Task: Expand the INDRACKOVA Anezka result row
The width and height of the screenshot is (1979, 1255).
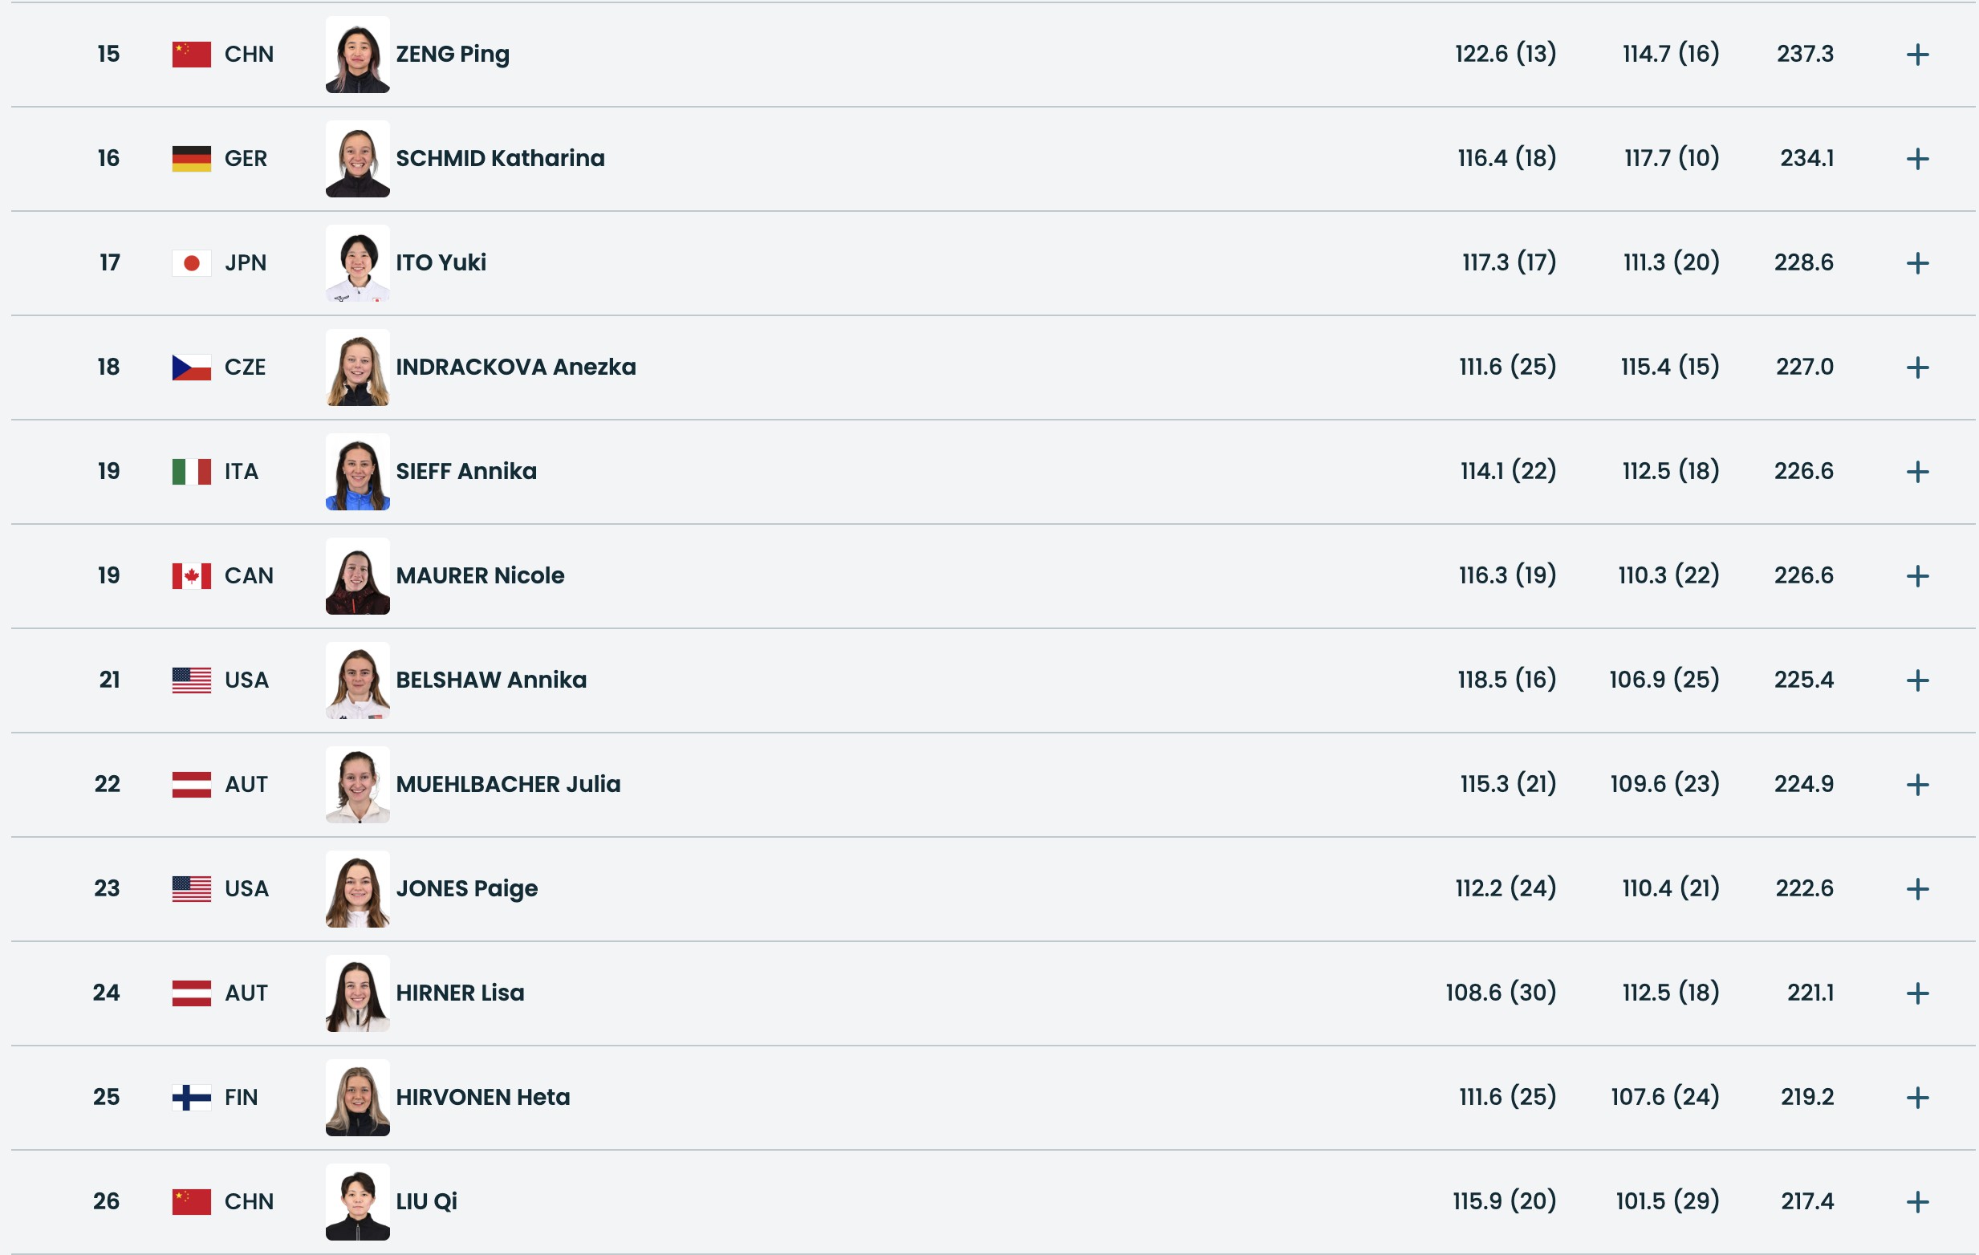Action: pyautogui.click(x=1917, y=368)
